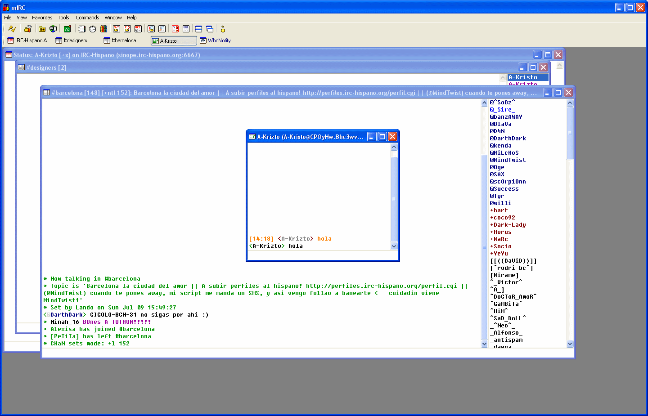Viewport: 648px width, 416px height.
Task: Switch to the WhoNotify window button
Action: coord(216,40)
